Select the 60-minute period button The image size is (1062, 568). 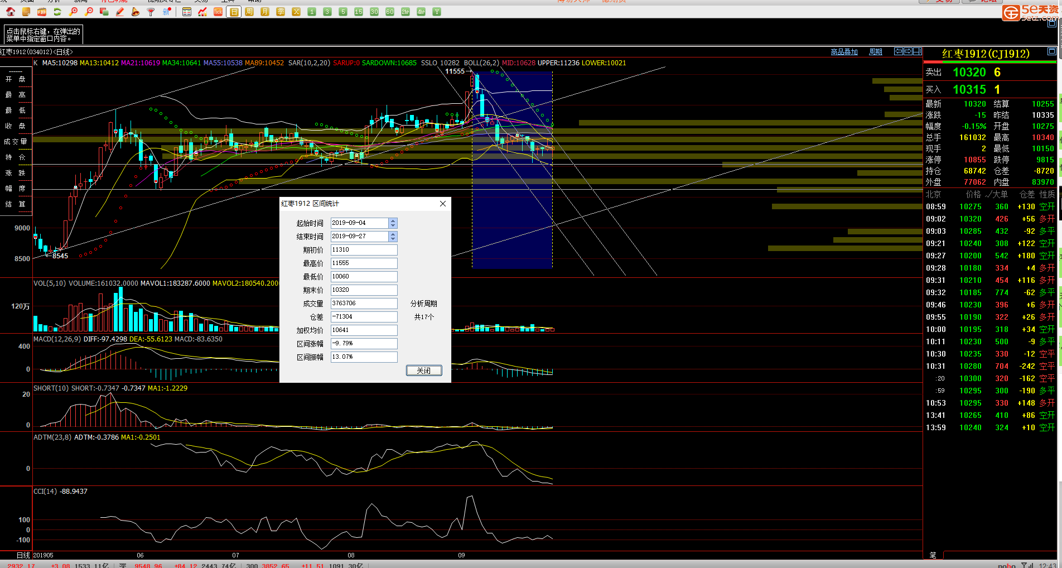pos(390,12)
